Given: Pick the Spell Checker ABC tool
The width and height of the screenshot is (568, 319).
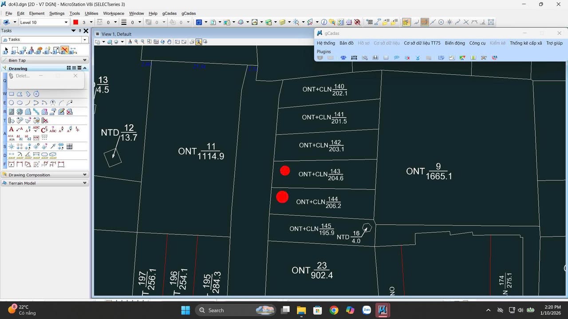Looking at the screenshot, I should pos(36,129).
